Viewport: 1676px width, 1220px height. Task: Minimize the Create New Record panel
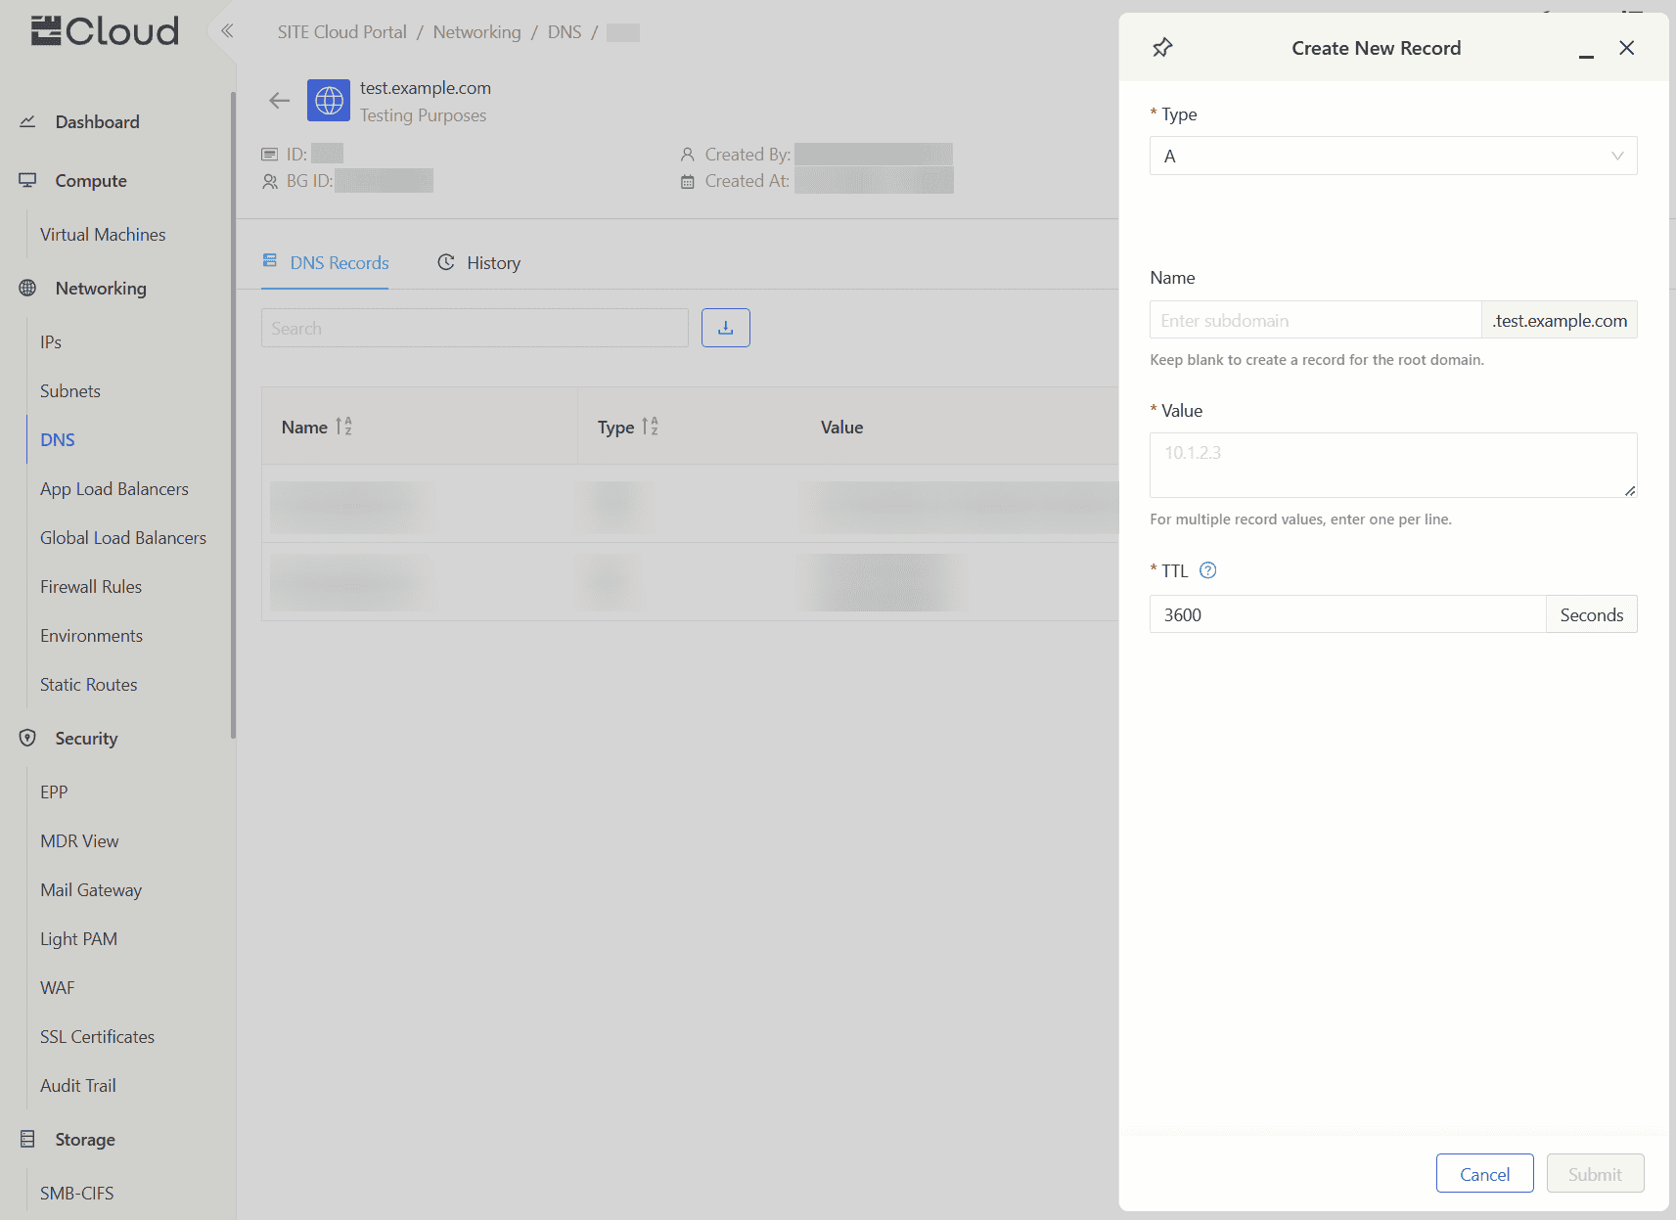click(1586, 50)
